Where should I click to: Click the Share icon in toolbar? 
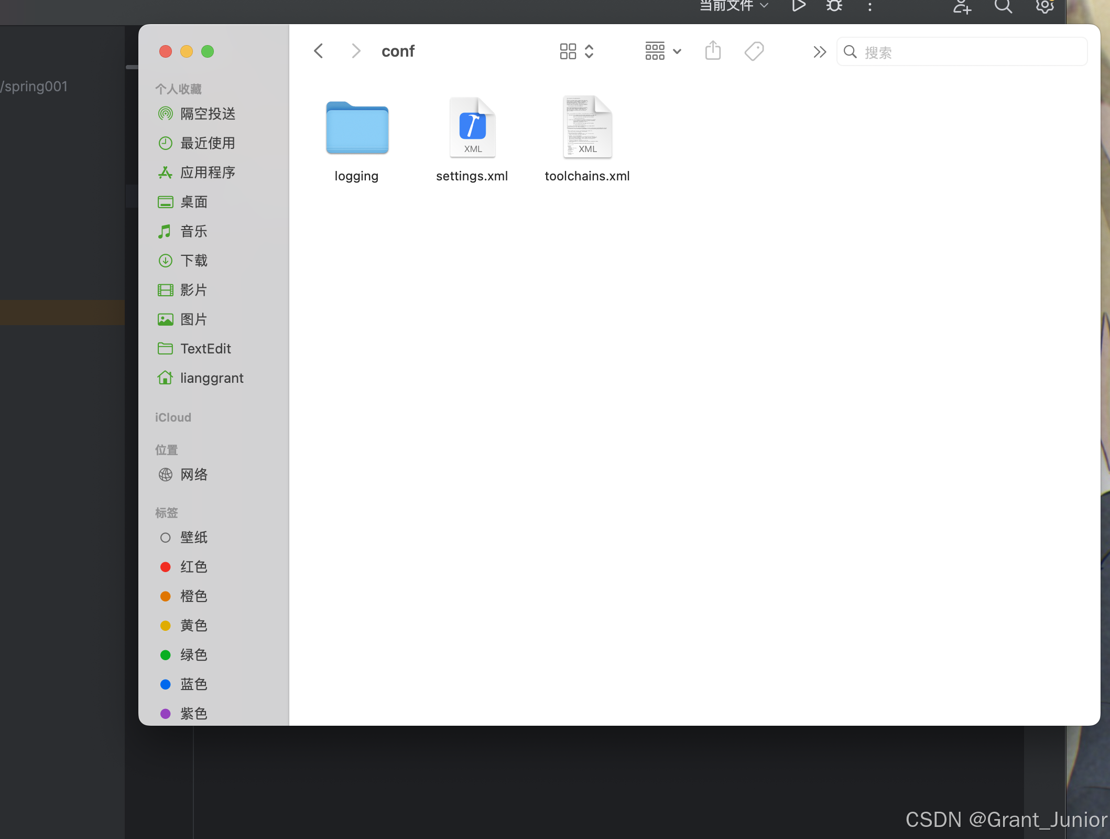(x=713, y=51)
